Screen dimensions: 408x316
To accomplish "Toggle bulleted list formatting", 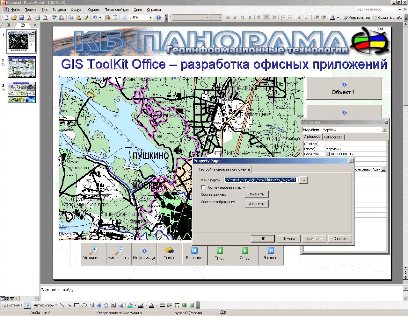I will pyautogui.click(x=290, y=18).
